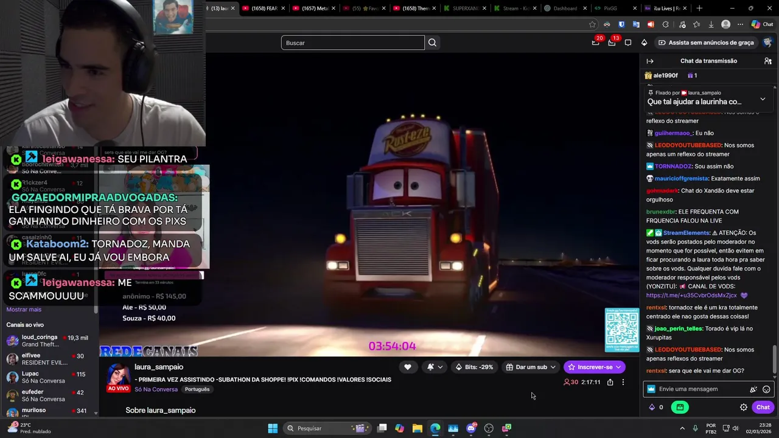Open File Explorer from taskbar

coord(417,428)
